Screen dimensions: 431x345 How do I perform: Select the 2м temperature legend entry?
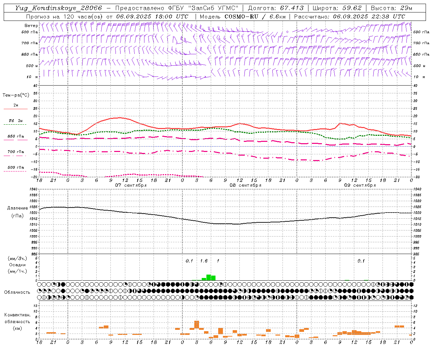(16, 105)
